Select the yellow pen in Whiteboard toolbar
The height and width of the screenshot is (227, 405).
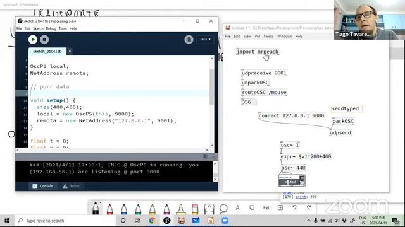click(x=153, y=209)
